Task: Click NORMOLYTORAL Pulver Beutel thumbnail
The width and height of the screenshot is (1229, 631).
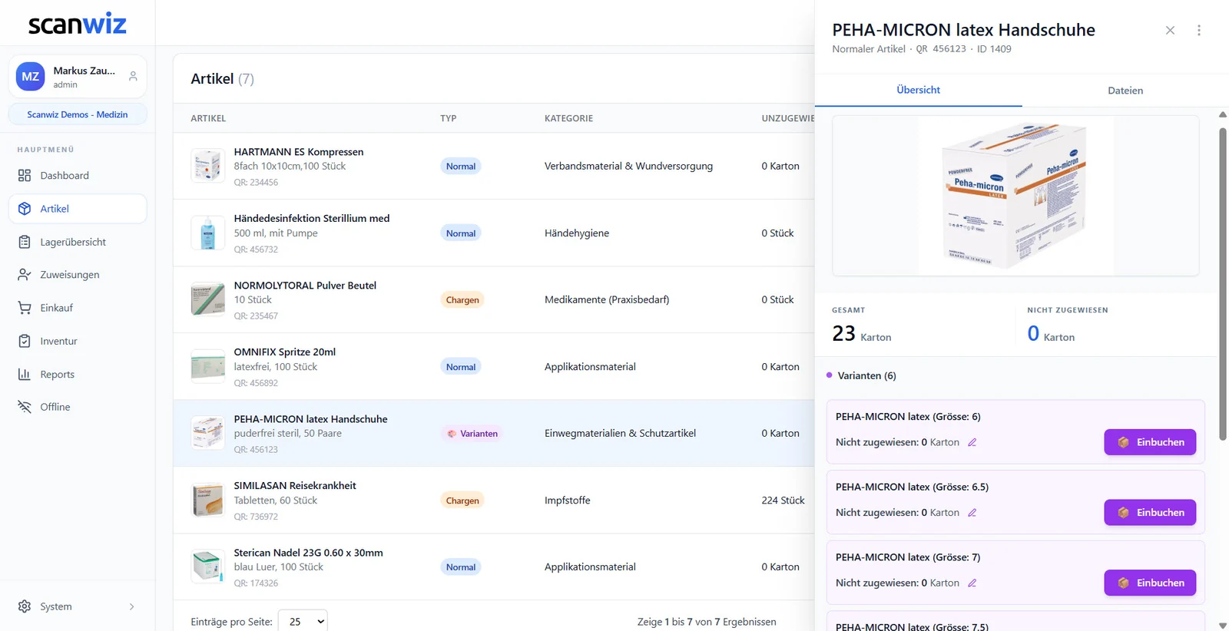Action: coord(207,299)
